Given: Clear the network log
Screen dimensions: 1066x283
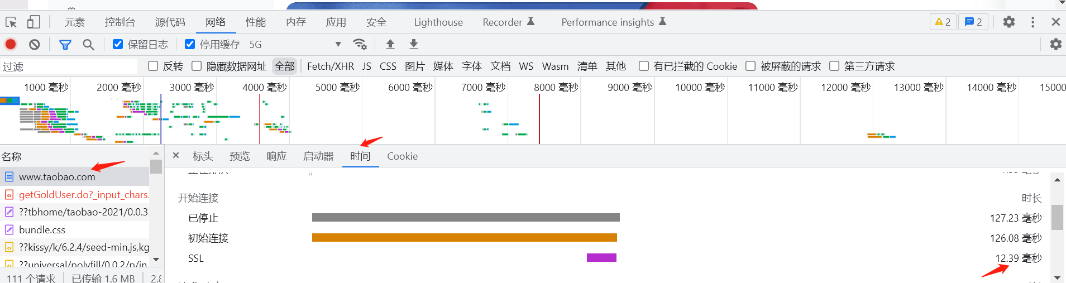Looking at the screenshot, I should click(x=35, y=44).
